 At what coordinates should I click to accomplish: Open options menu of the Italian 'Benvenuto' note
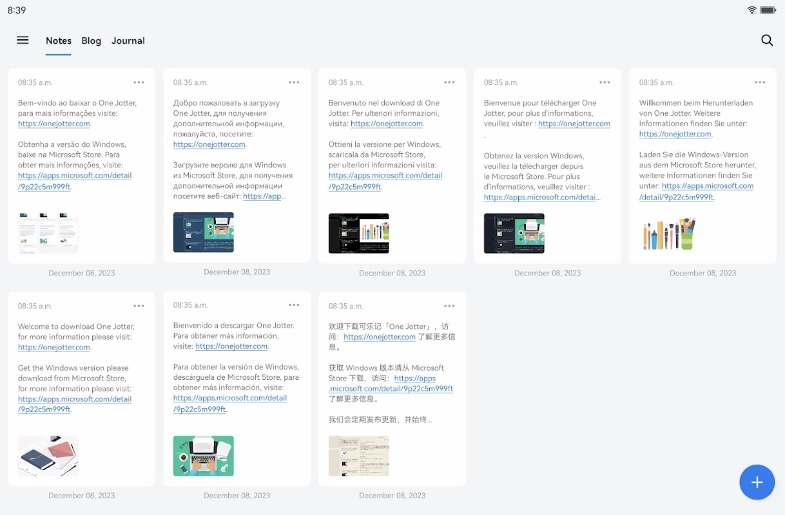coord(449,82)
